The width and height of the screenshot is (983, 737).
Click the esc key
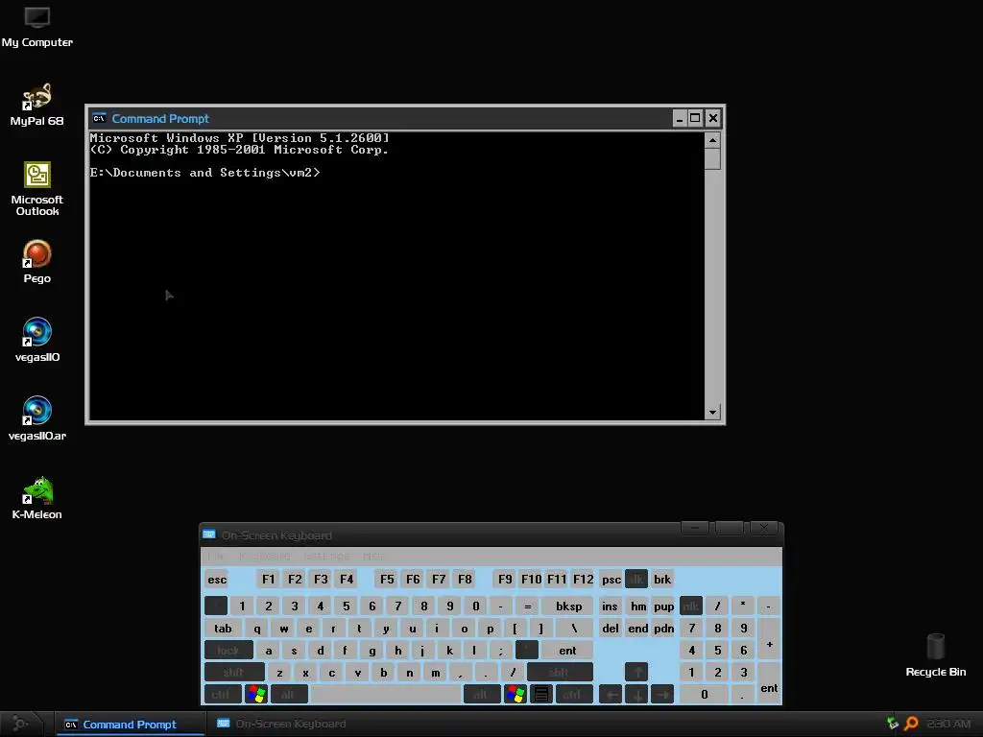tap(217, 579)
